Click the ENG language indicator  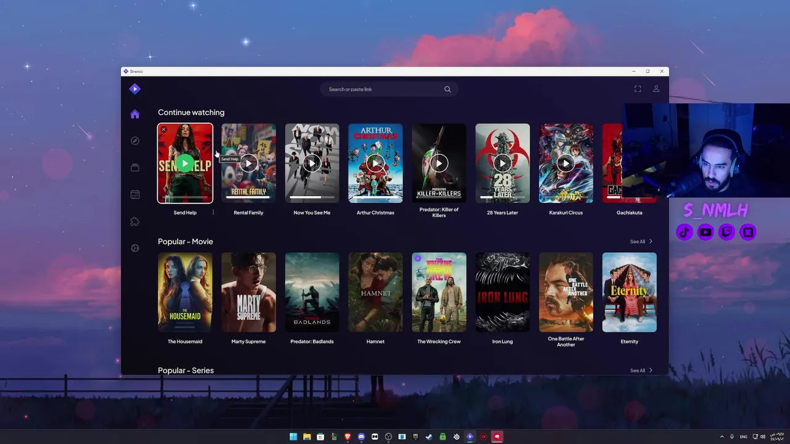click(x=743, y=437)
